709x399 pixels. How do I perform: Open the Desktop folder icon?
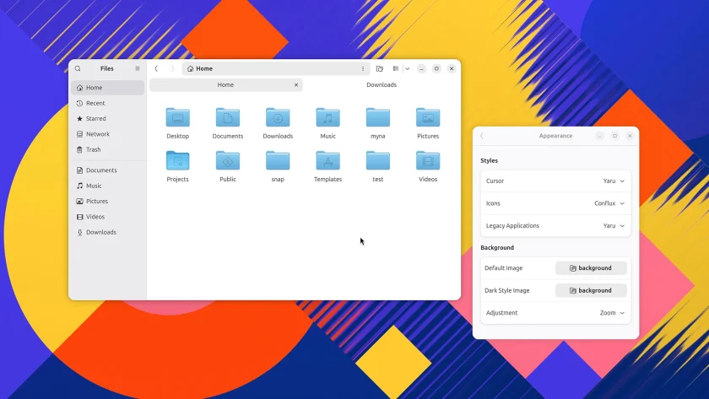178,118
